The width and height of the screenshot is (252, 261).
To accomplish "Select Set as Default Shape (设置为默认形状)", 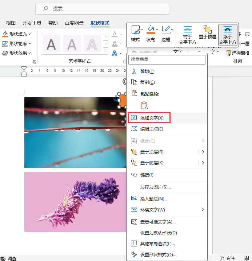I will [x=167, y=233].
